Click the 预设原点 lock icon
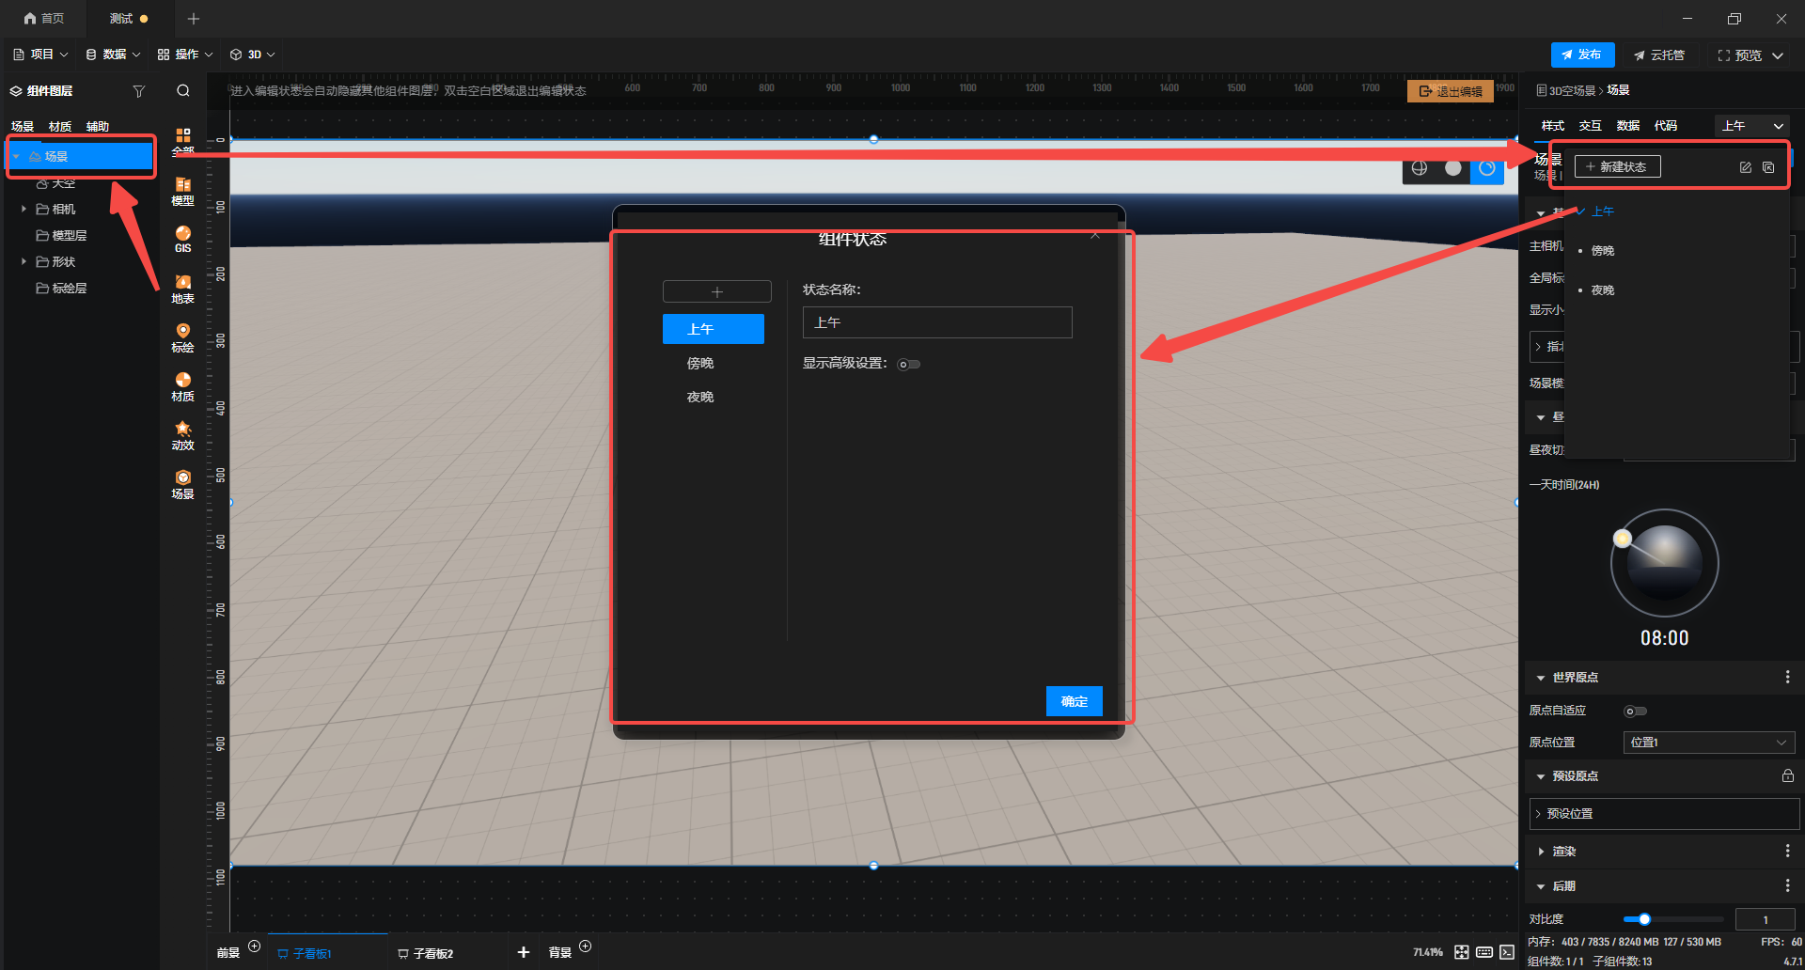 click(1787, 776)
